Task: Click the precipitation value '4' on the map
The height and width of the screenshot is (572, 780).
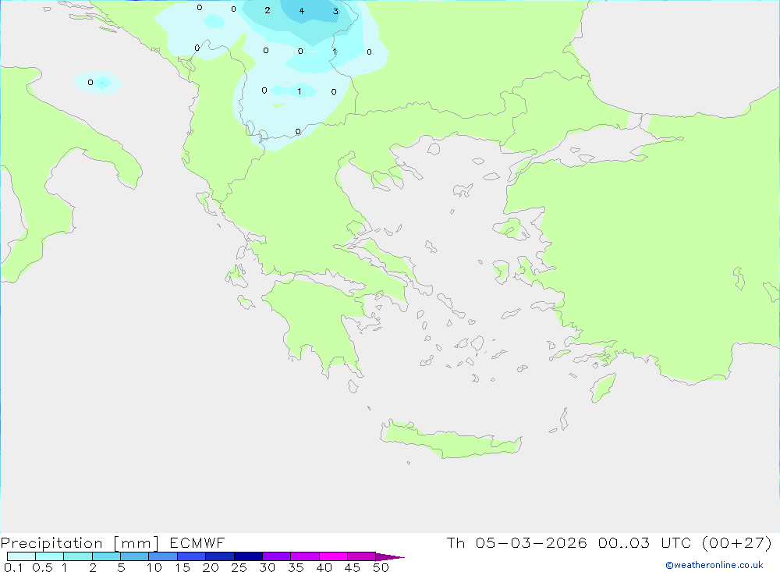Action: click(301, 11)
